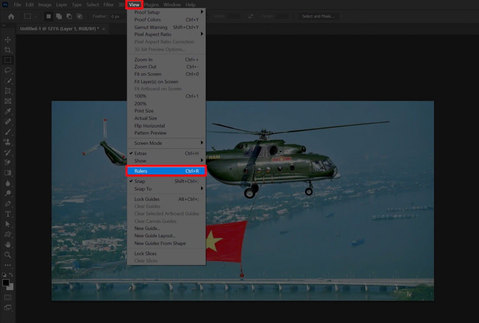Image resolution: width=479 pixels, height=323 pixels.
Task: Choose Flip Horizontal menu item
Action: pos(166,126)
